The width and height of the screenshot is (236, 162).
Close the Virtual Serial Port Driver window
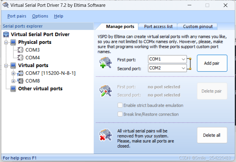(x=226, y=5)
